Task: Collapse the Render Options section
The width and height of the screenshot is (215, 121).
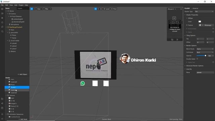Action: pyautogui.click(x=185, y=46)
